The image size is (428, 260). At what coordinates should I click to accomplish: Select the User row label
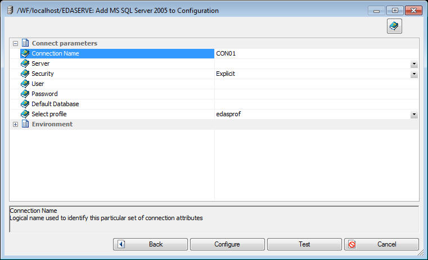(x=38, y=84)
